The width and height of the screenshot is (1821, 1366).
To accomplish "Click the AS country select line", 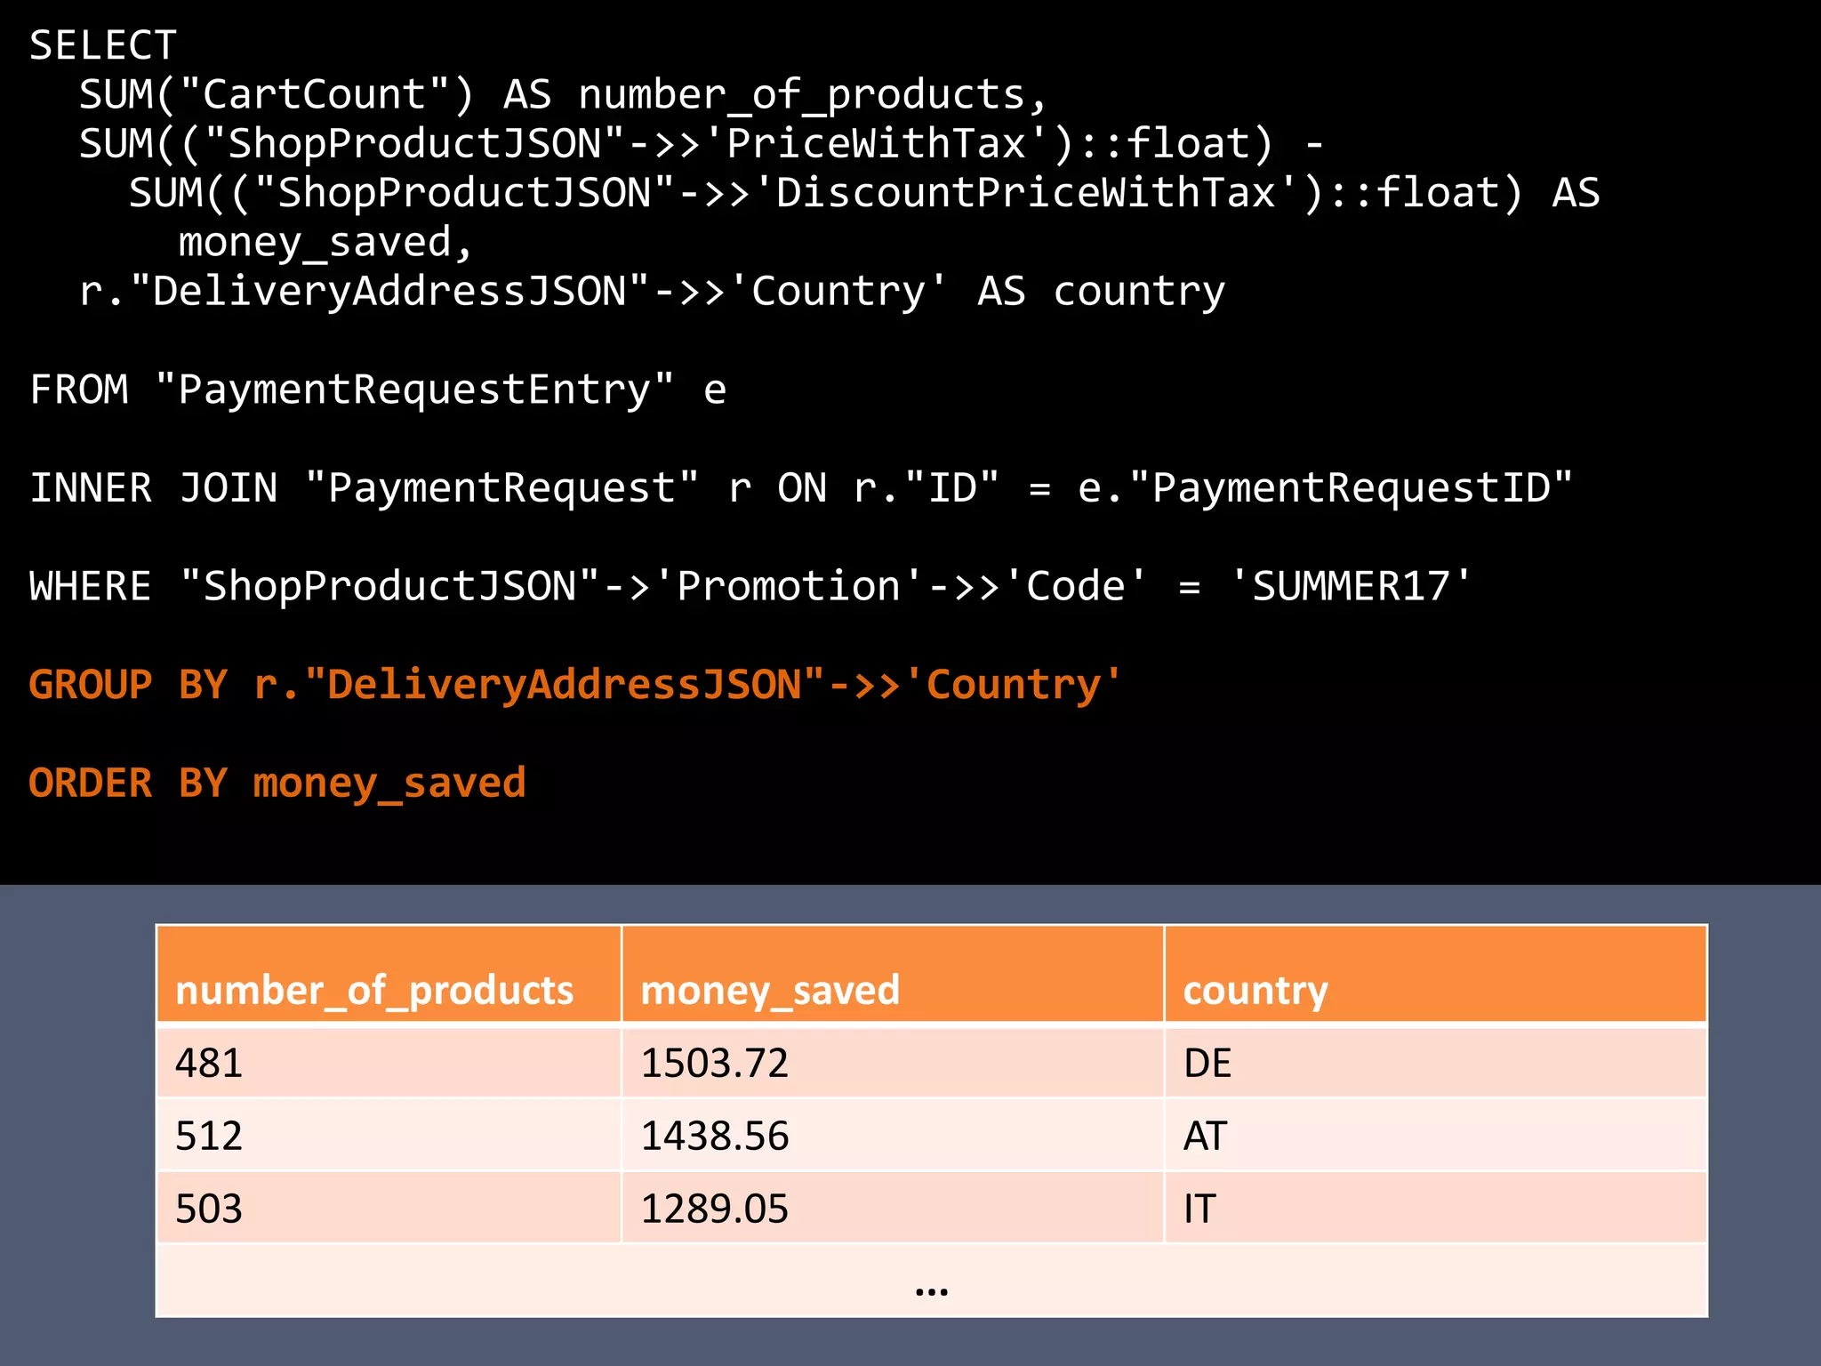I will [652, 292].
